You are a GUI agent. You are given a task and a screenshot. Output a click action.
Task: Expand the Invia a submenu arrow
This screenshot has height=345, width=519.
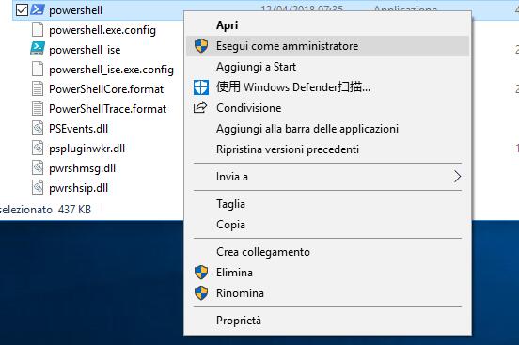click(x=457, y=177)
